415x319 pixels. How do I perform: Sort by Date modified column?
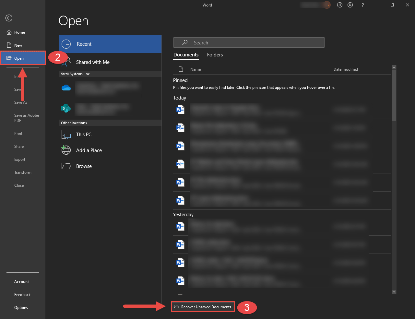[x=346, y=69]
